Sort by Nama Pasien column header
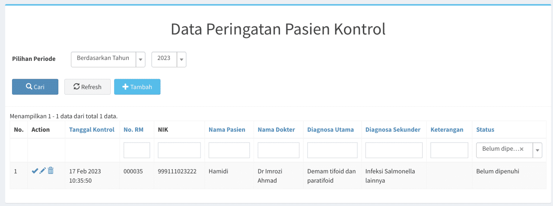553x206 pixels. (x=227, y=130)
